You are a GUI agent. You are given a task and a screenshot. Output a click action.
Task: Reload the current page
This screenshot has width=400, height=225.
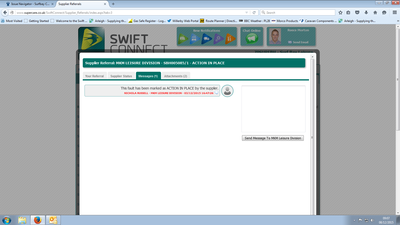coord(254,12)
